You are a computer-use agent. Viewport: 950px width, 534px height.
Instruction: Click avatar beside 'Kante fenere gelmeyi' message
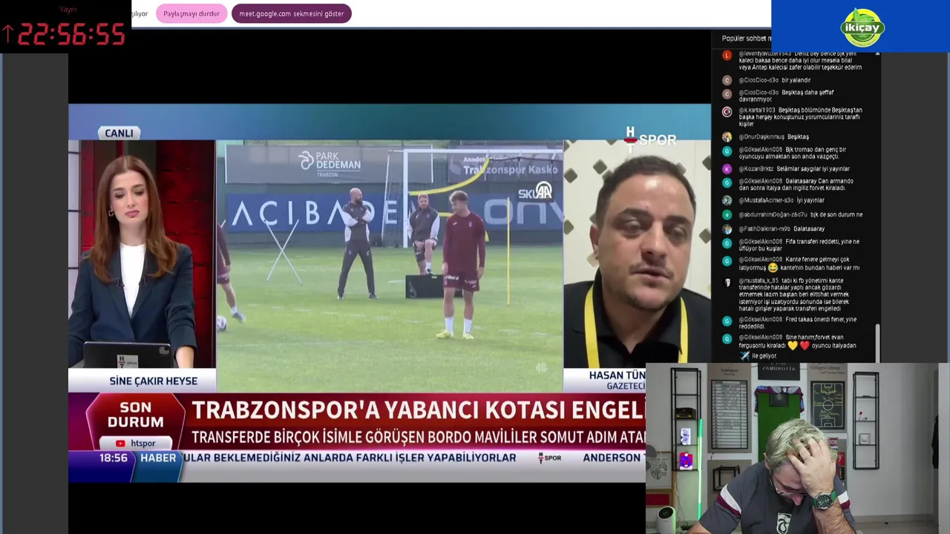tap(727, 260)
